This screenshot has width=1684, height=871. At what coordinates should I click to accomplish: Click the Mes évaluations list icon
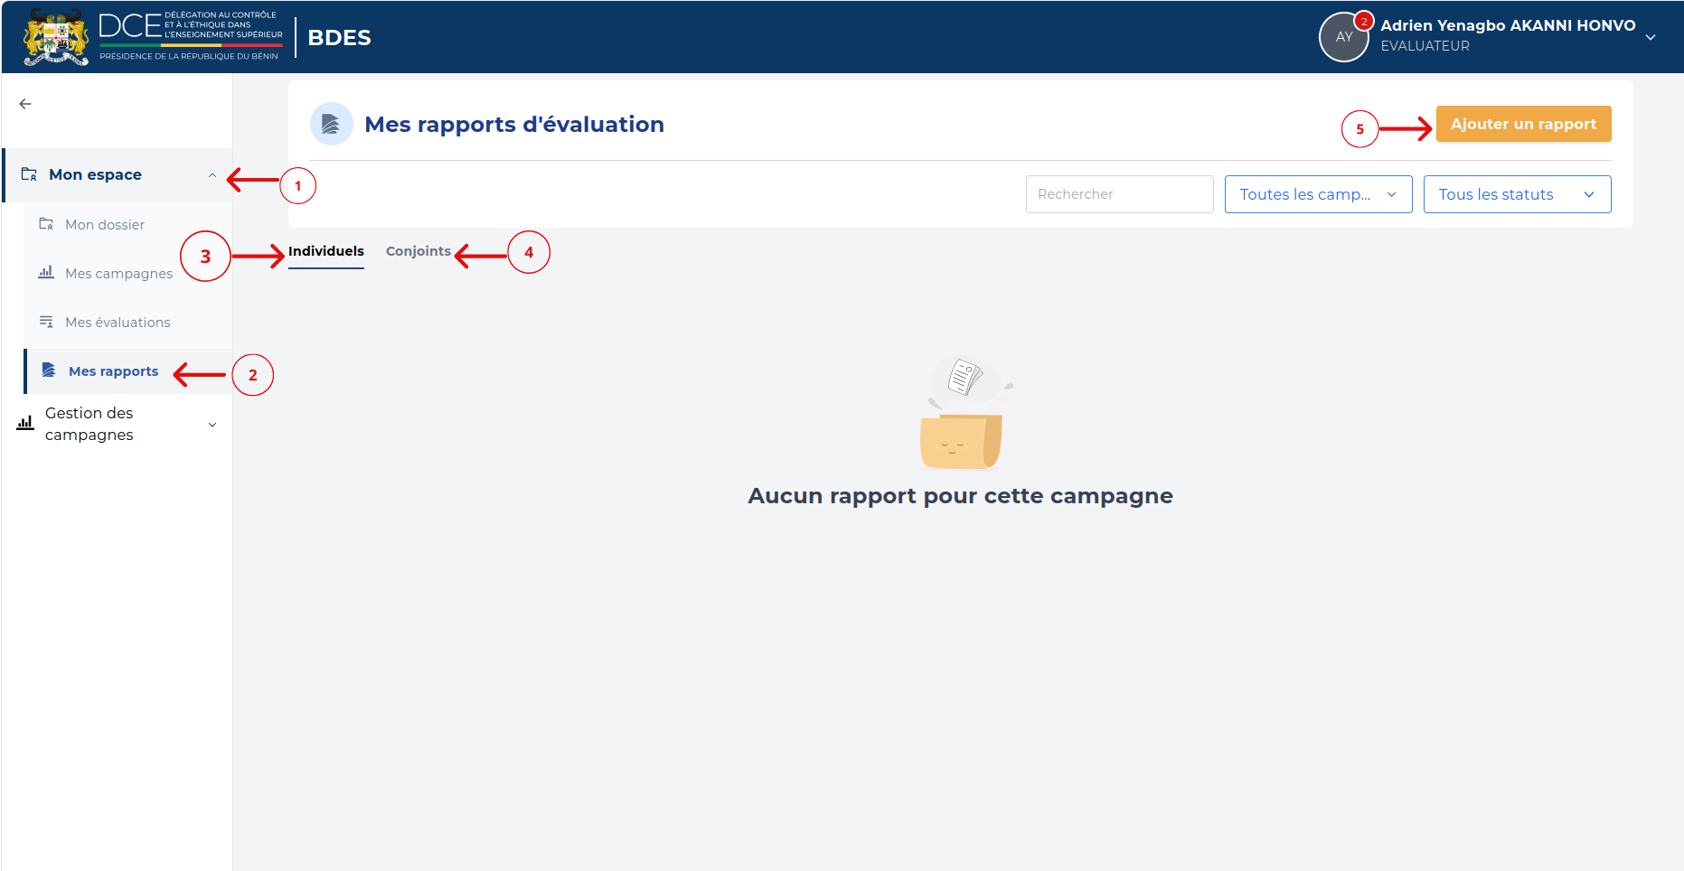46,322
